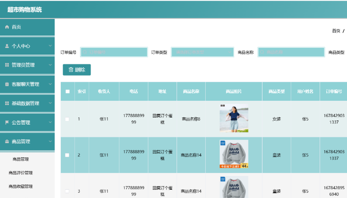
Task: Check the checkbox for row 1
Action: pyautogui.click(x=67, y=119)
